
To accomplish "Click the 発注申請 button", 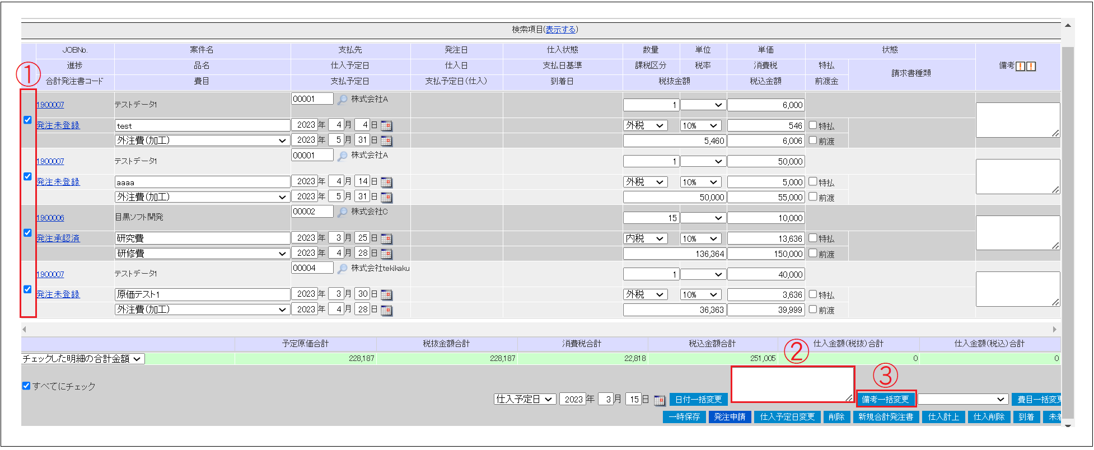I will click(730, 417).
